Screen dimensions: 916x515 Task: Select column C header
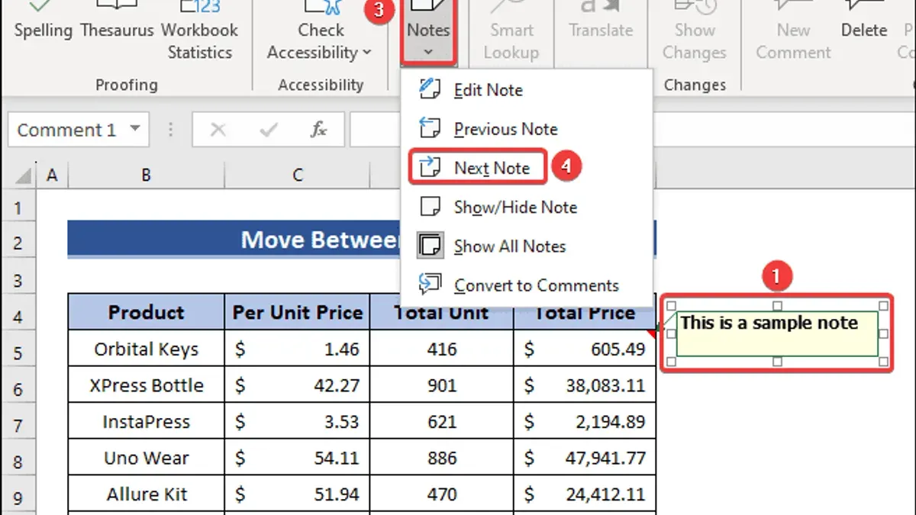tap(297, 175)
